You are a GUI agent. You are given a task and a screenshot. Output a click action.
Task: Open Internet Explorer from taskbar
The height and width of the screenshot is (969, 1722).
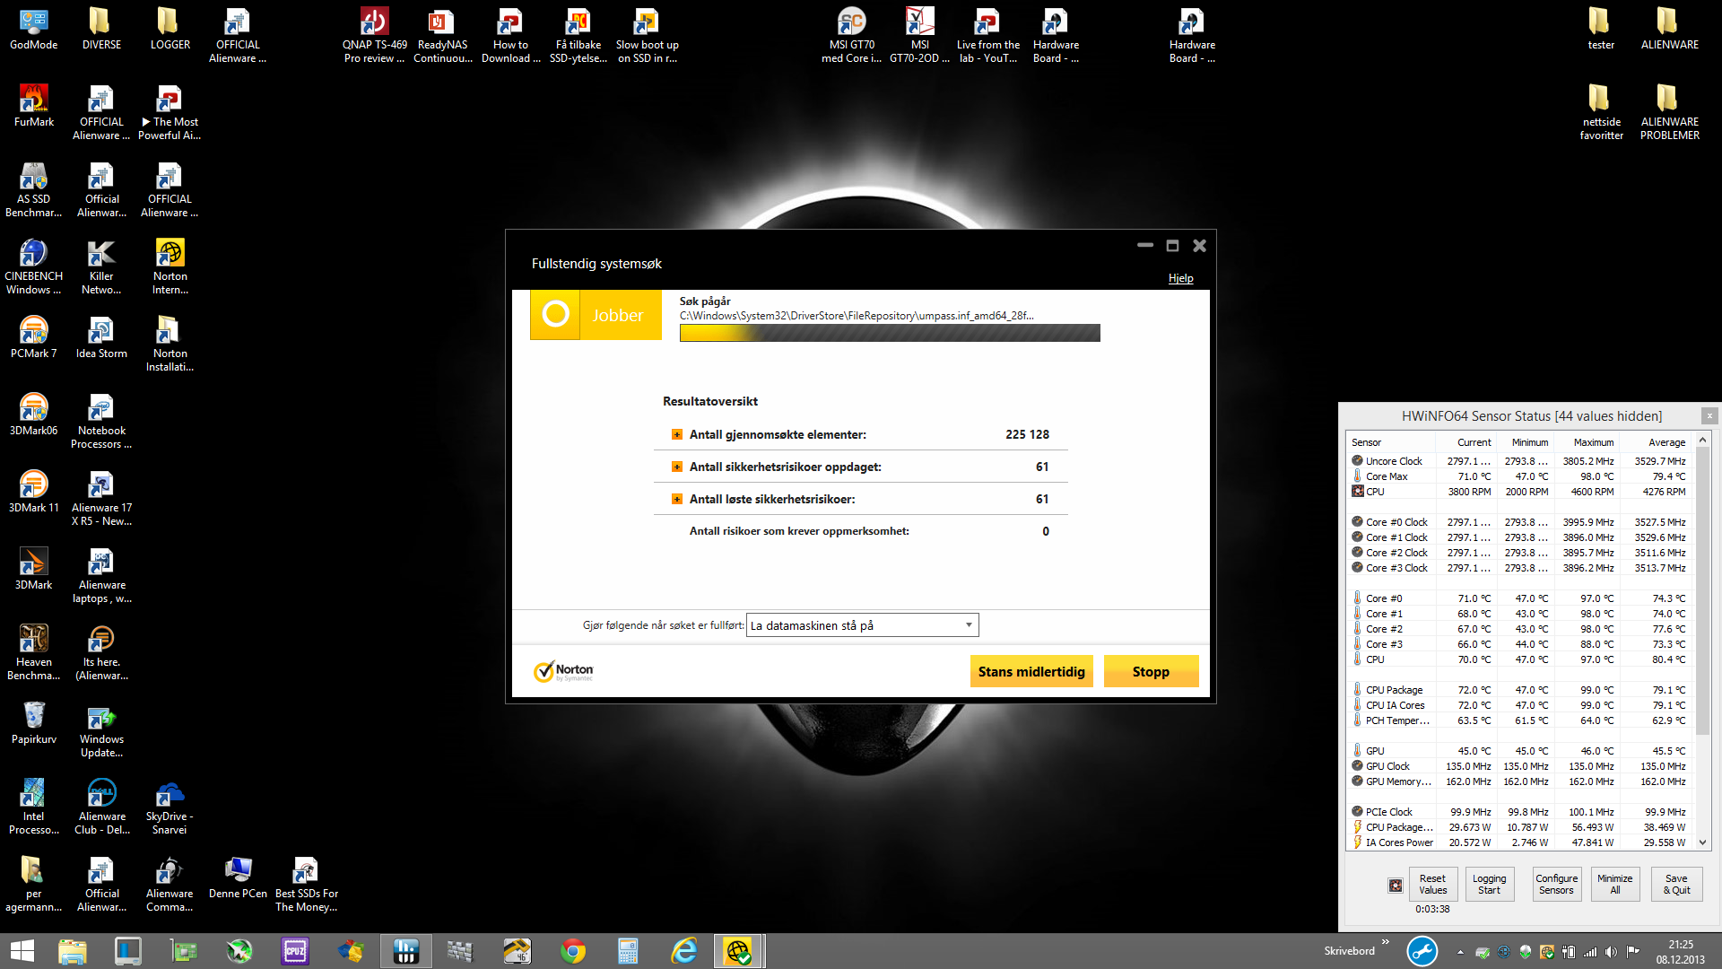[x=684, y=951]
